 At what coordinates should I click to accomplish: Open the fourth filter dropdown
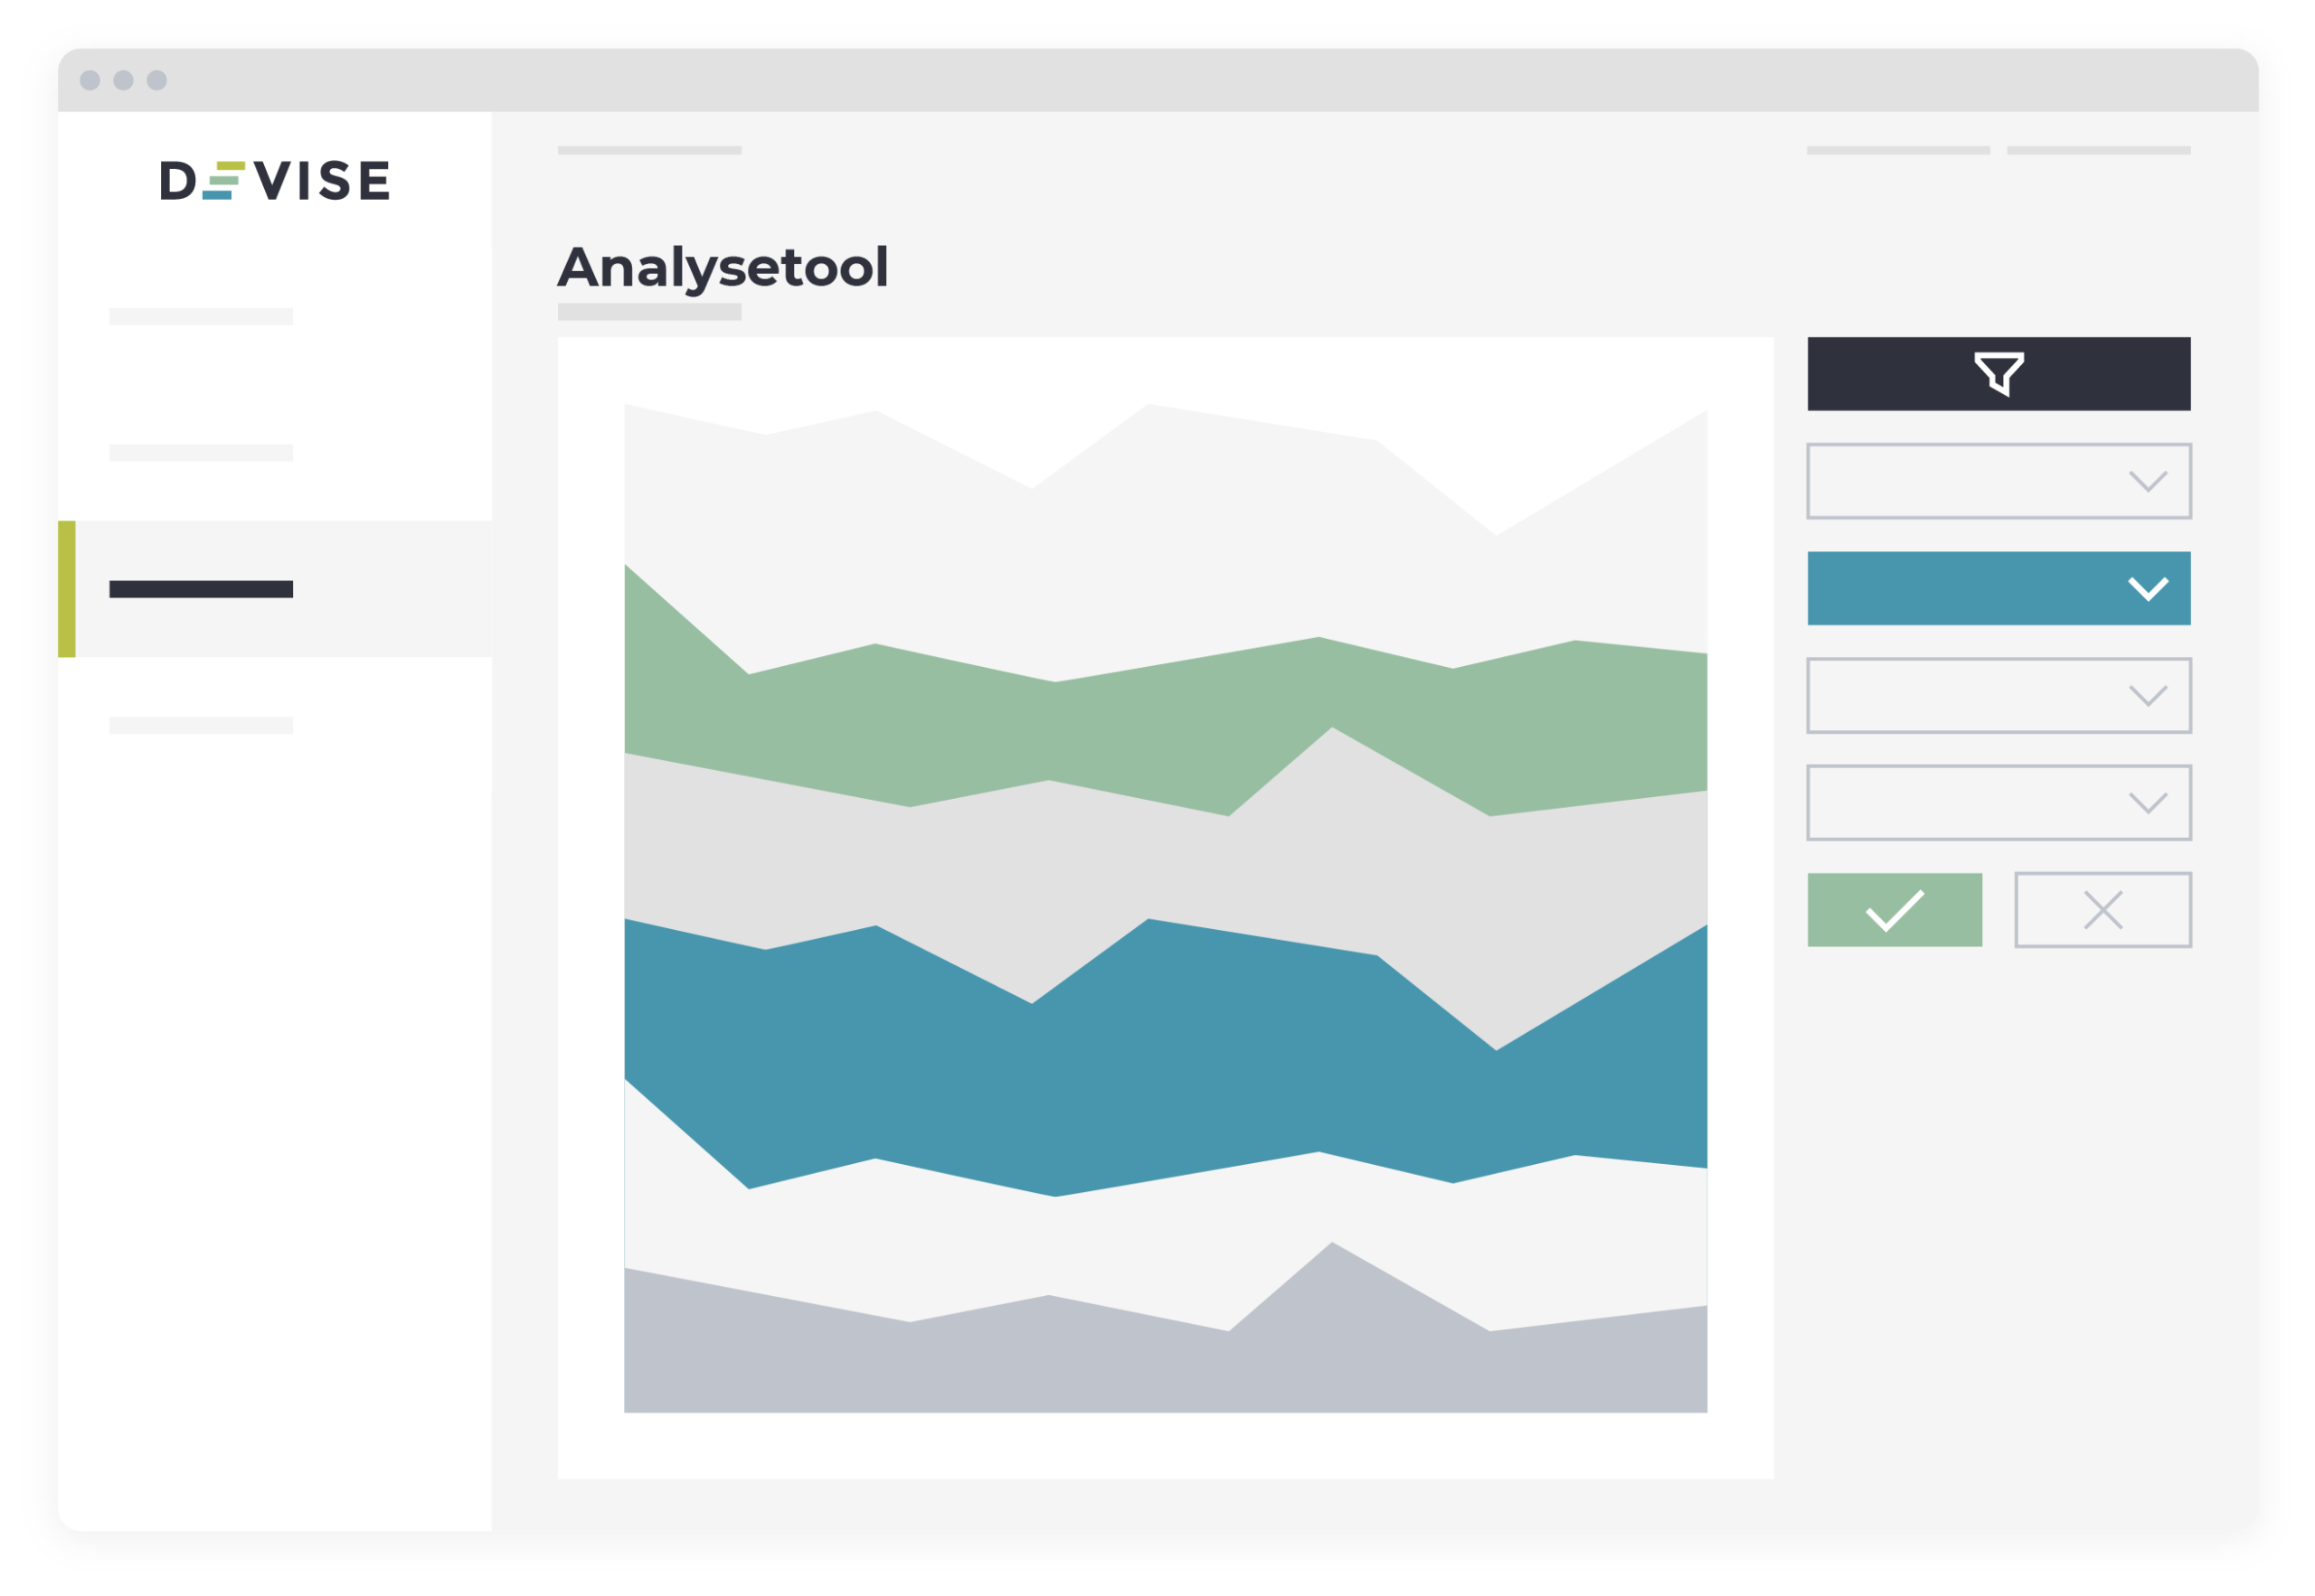(x=1998, y=802)
